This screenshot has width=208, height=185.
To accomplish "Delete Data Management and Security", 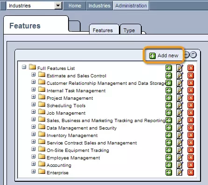I will [x=191, y=128].
